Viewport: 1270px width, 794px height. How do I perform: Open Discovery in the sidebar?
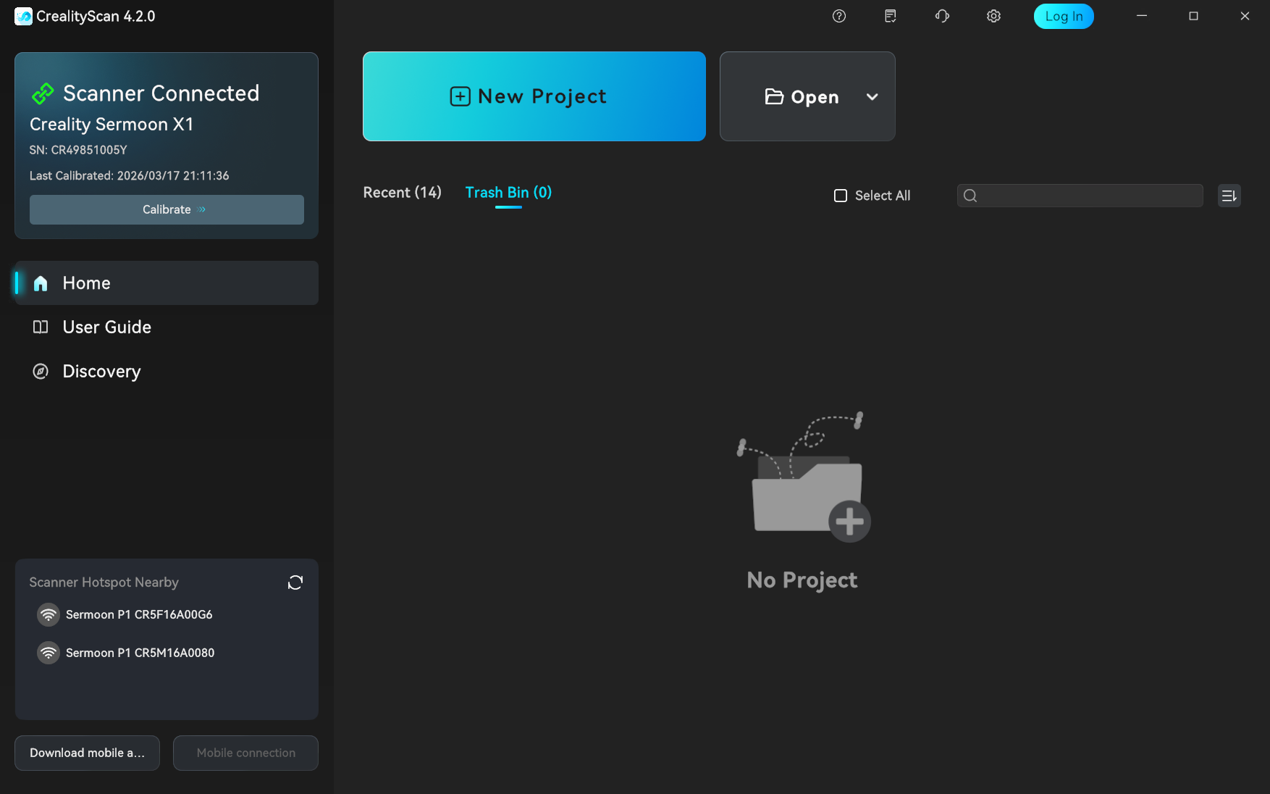coord(167,372)
